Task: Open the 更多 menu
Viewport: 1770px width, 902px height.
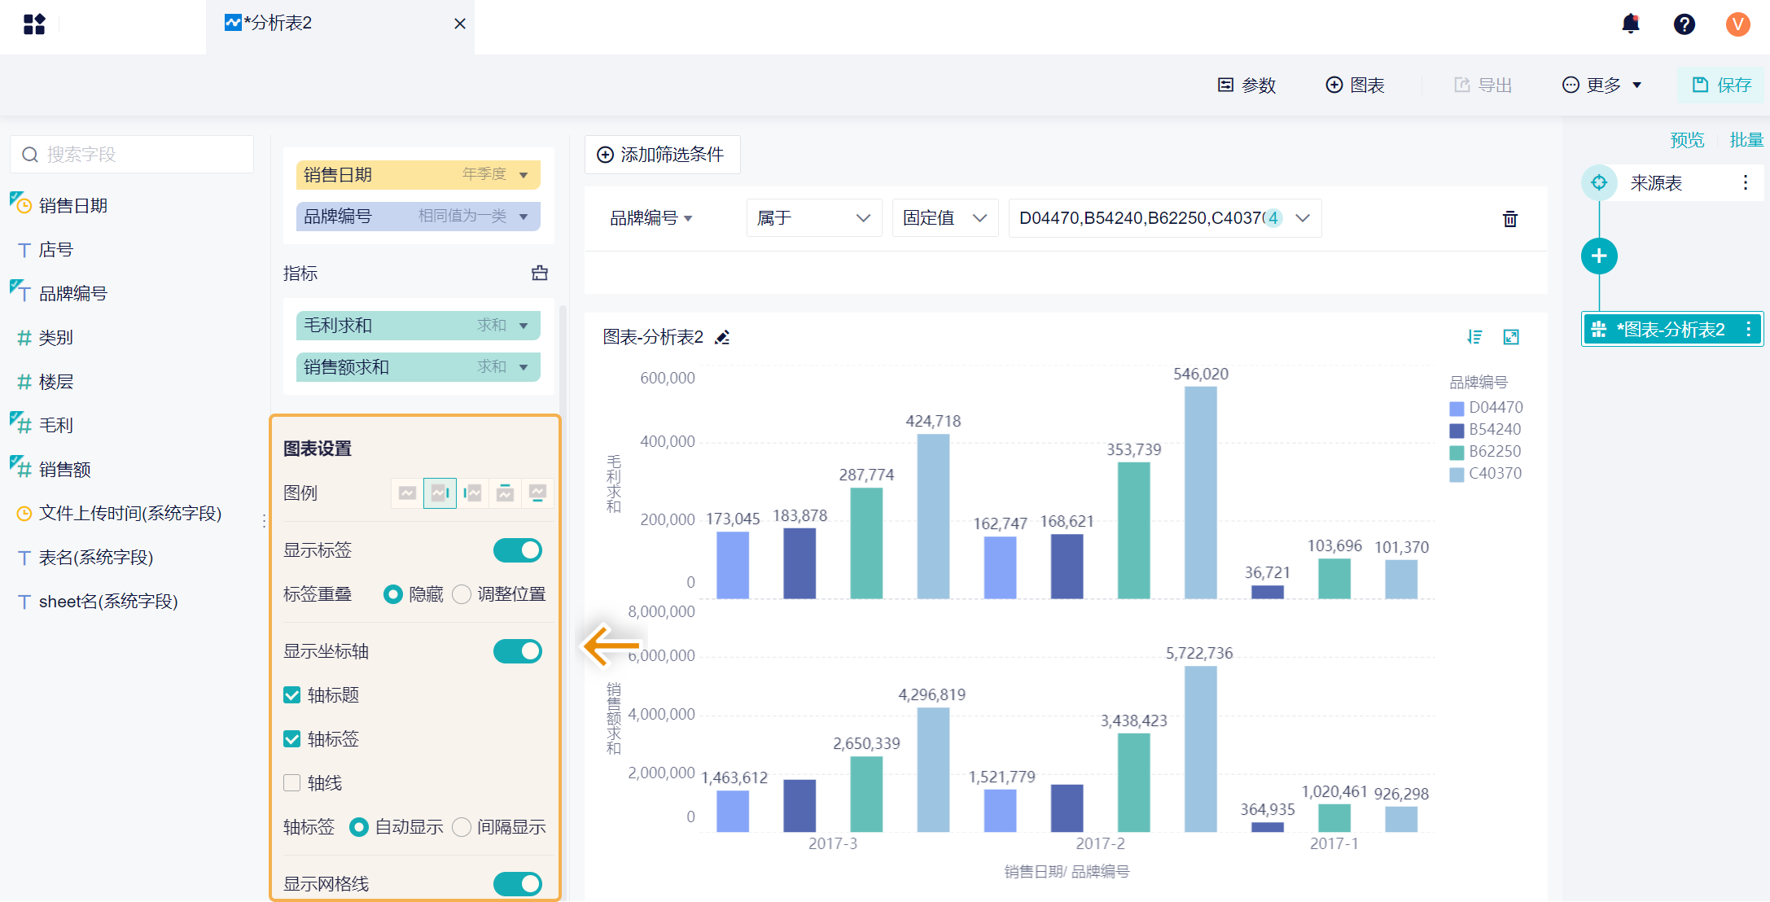Action: 1601,85
